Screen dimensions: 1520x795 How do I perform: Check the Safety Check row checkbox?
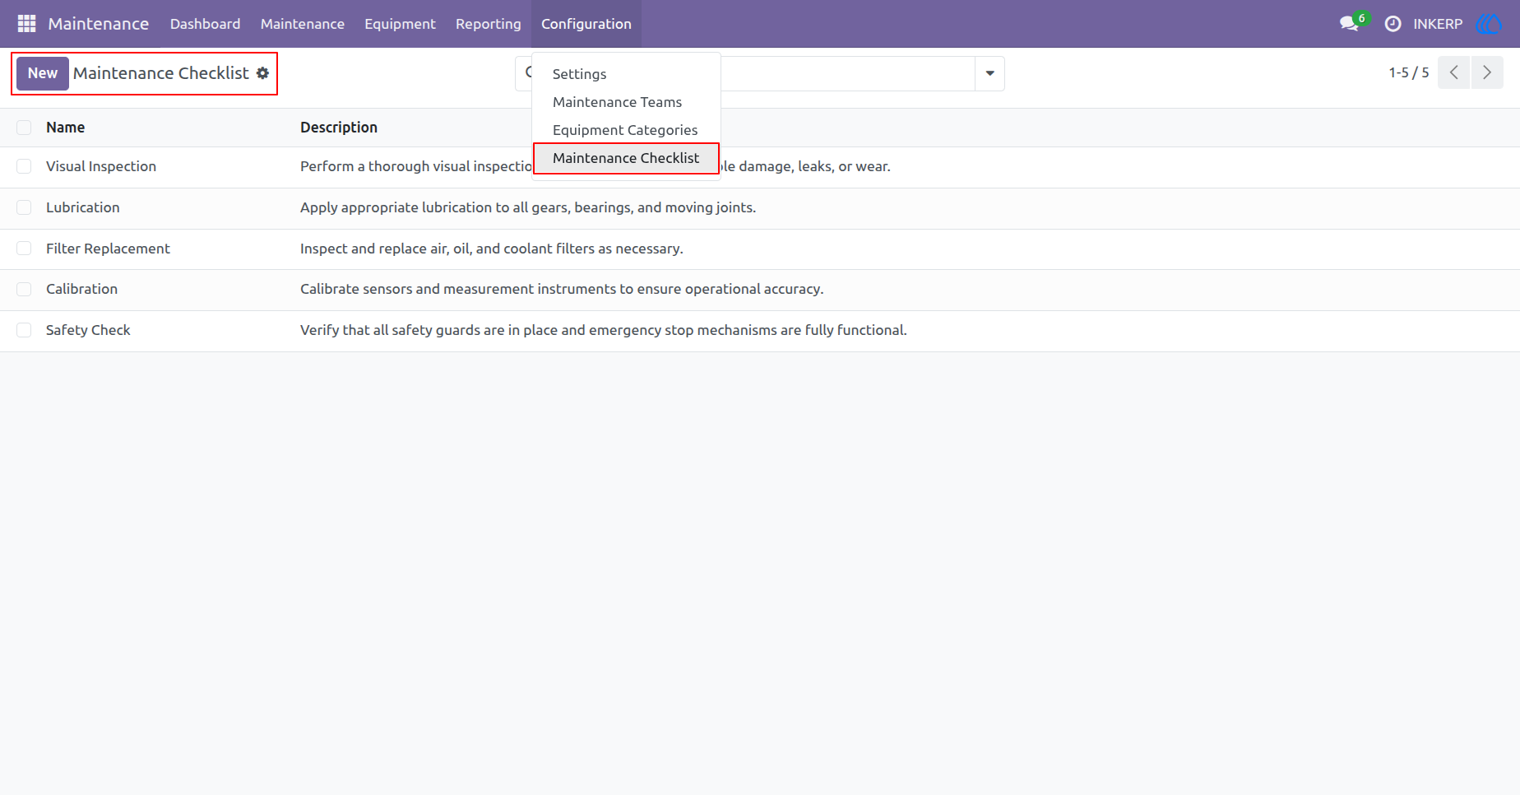24,330
